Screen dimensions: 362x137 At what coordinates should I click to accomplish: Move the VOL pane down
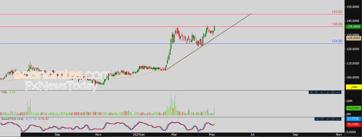coord(328,92)
